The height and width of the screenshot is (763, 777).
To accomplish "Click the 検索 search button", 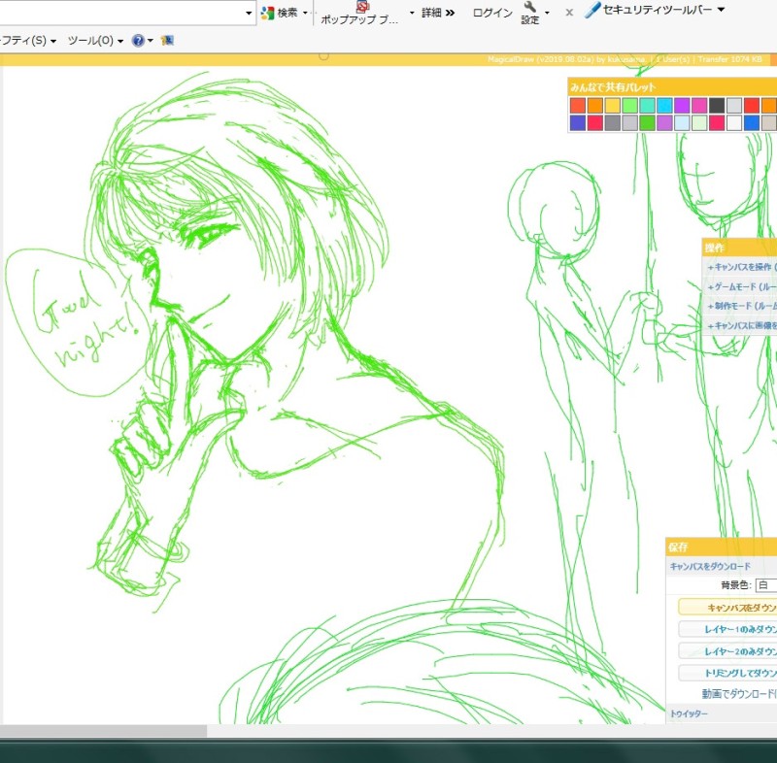I will tap(287, 13).
